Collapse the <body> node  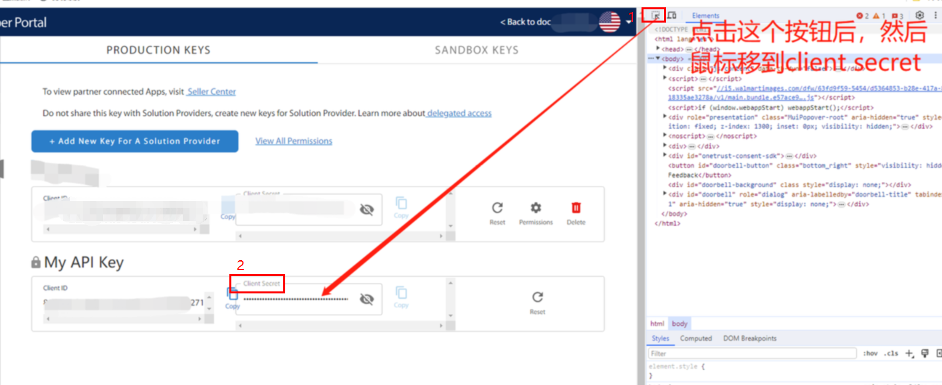click(658, 58)
